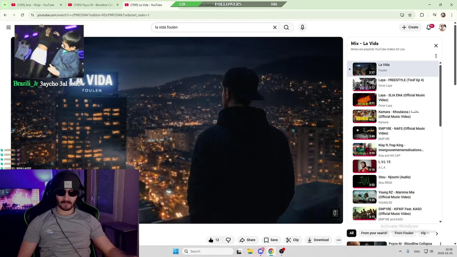This screenshot has height=257, width=457.
Task: Show hidden system tray icons
Action: (x=400, y=251)
